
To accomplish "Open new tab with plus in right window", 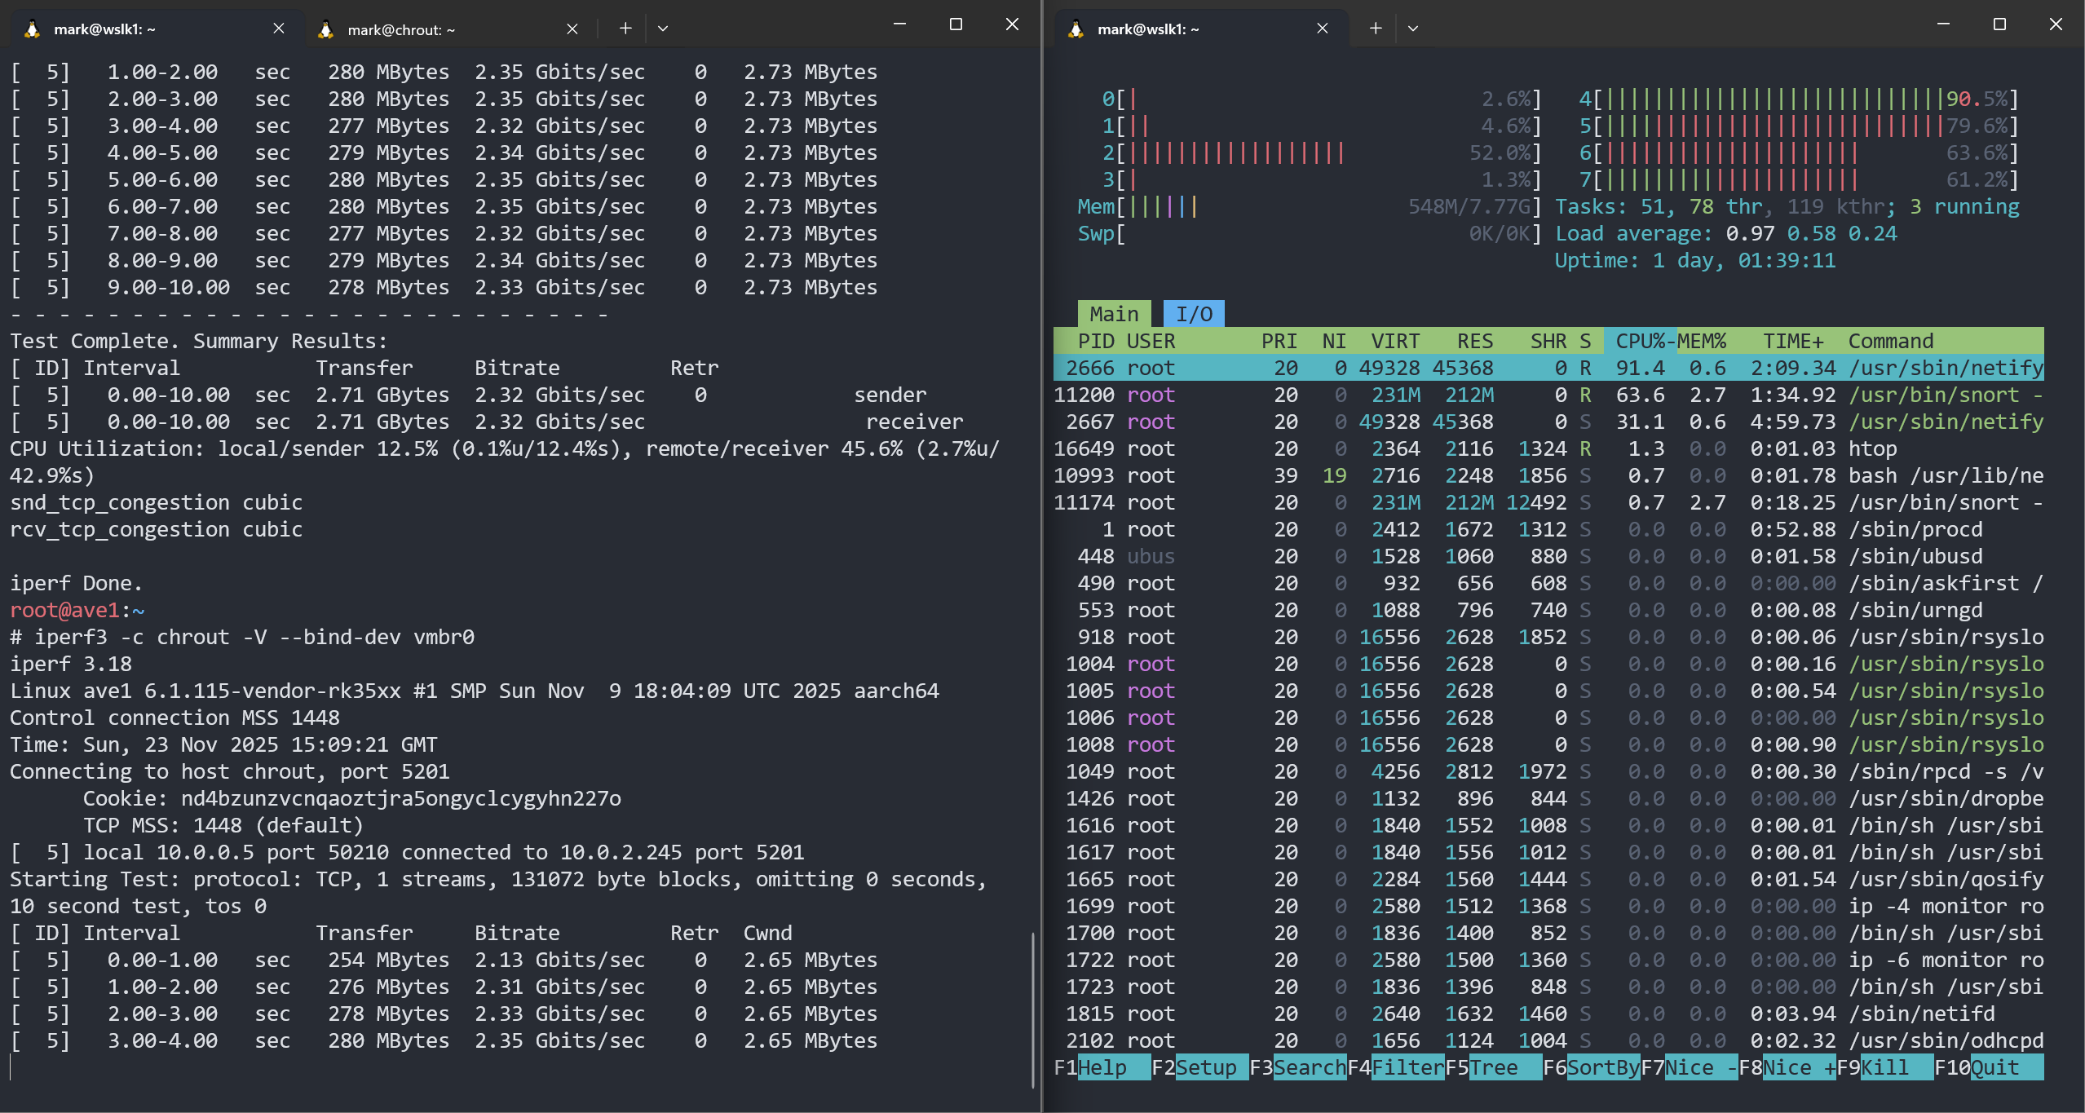I will [1376, 29].
